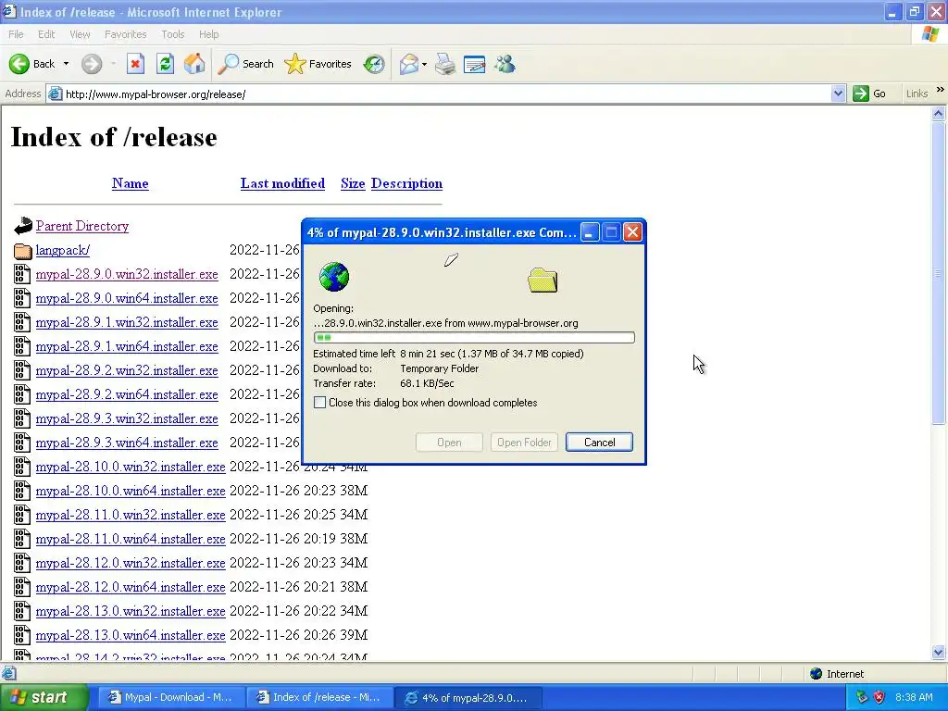Screen dimensions: 948x711
Task: Switch to Mypal - Download taskbar window
Action: tap(170, 697)
